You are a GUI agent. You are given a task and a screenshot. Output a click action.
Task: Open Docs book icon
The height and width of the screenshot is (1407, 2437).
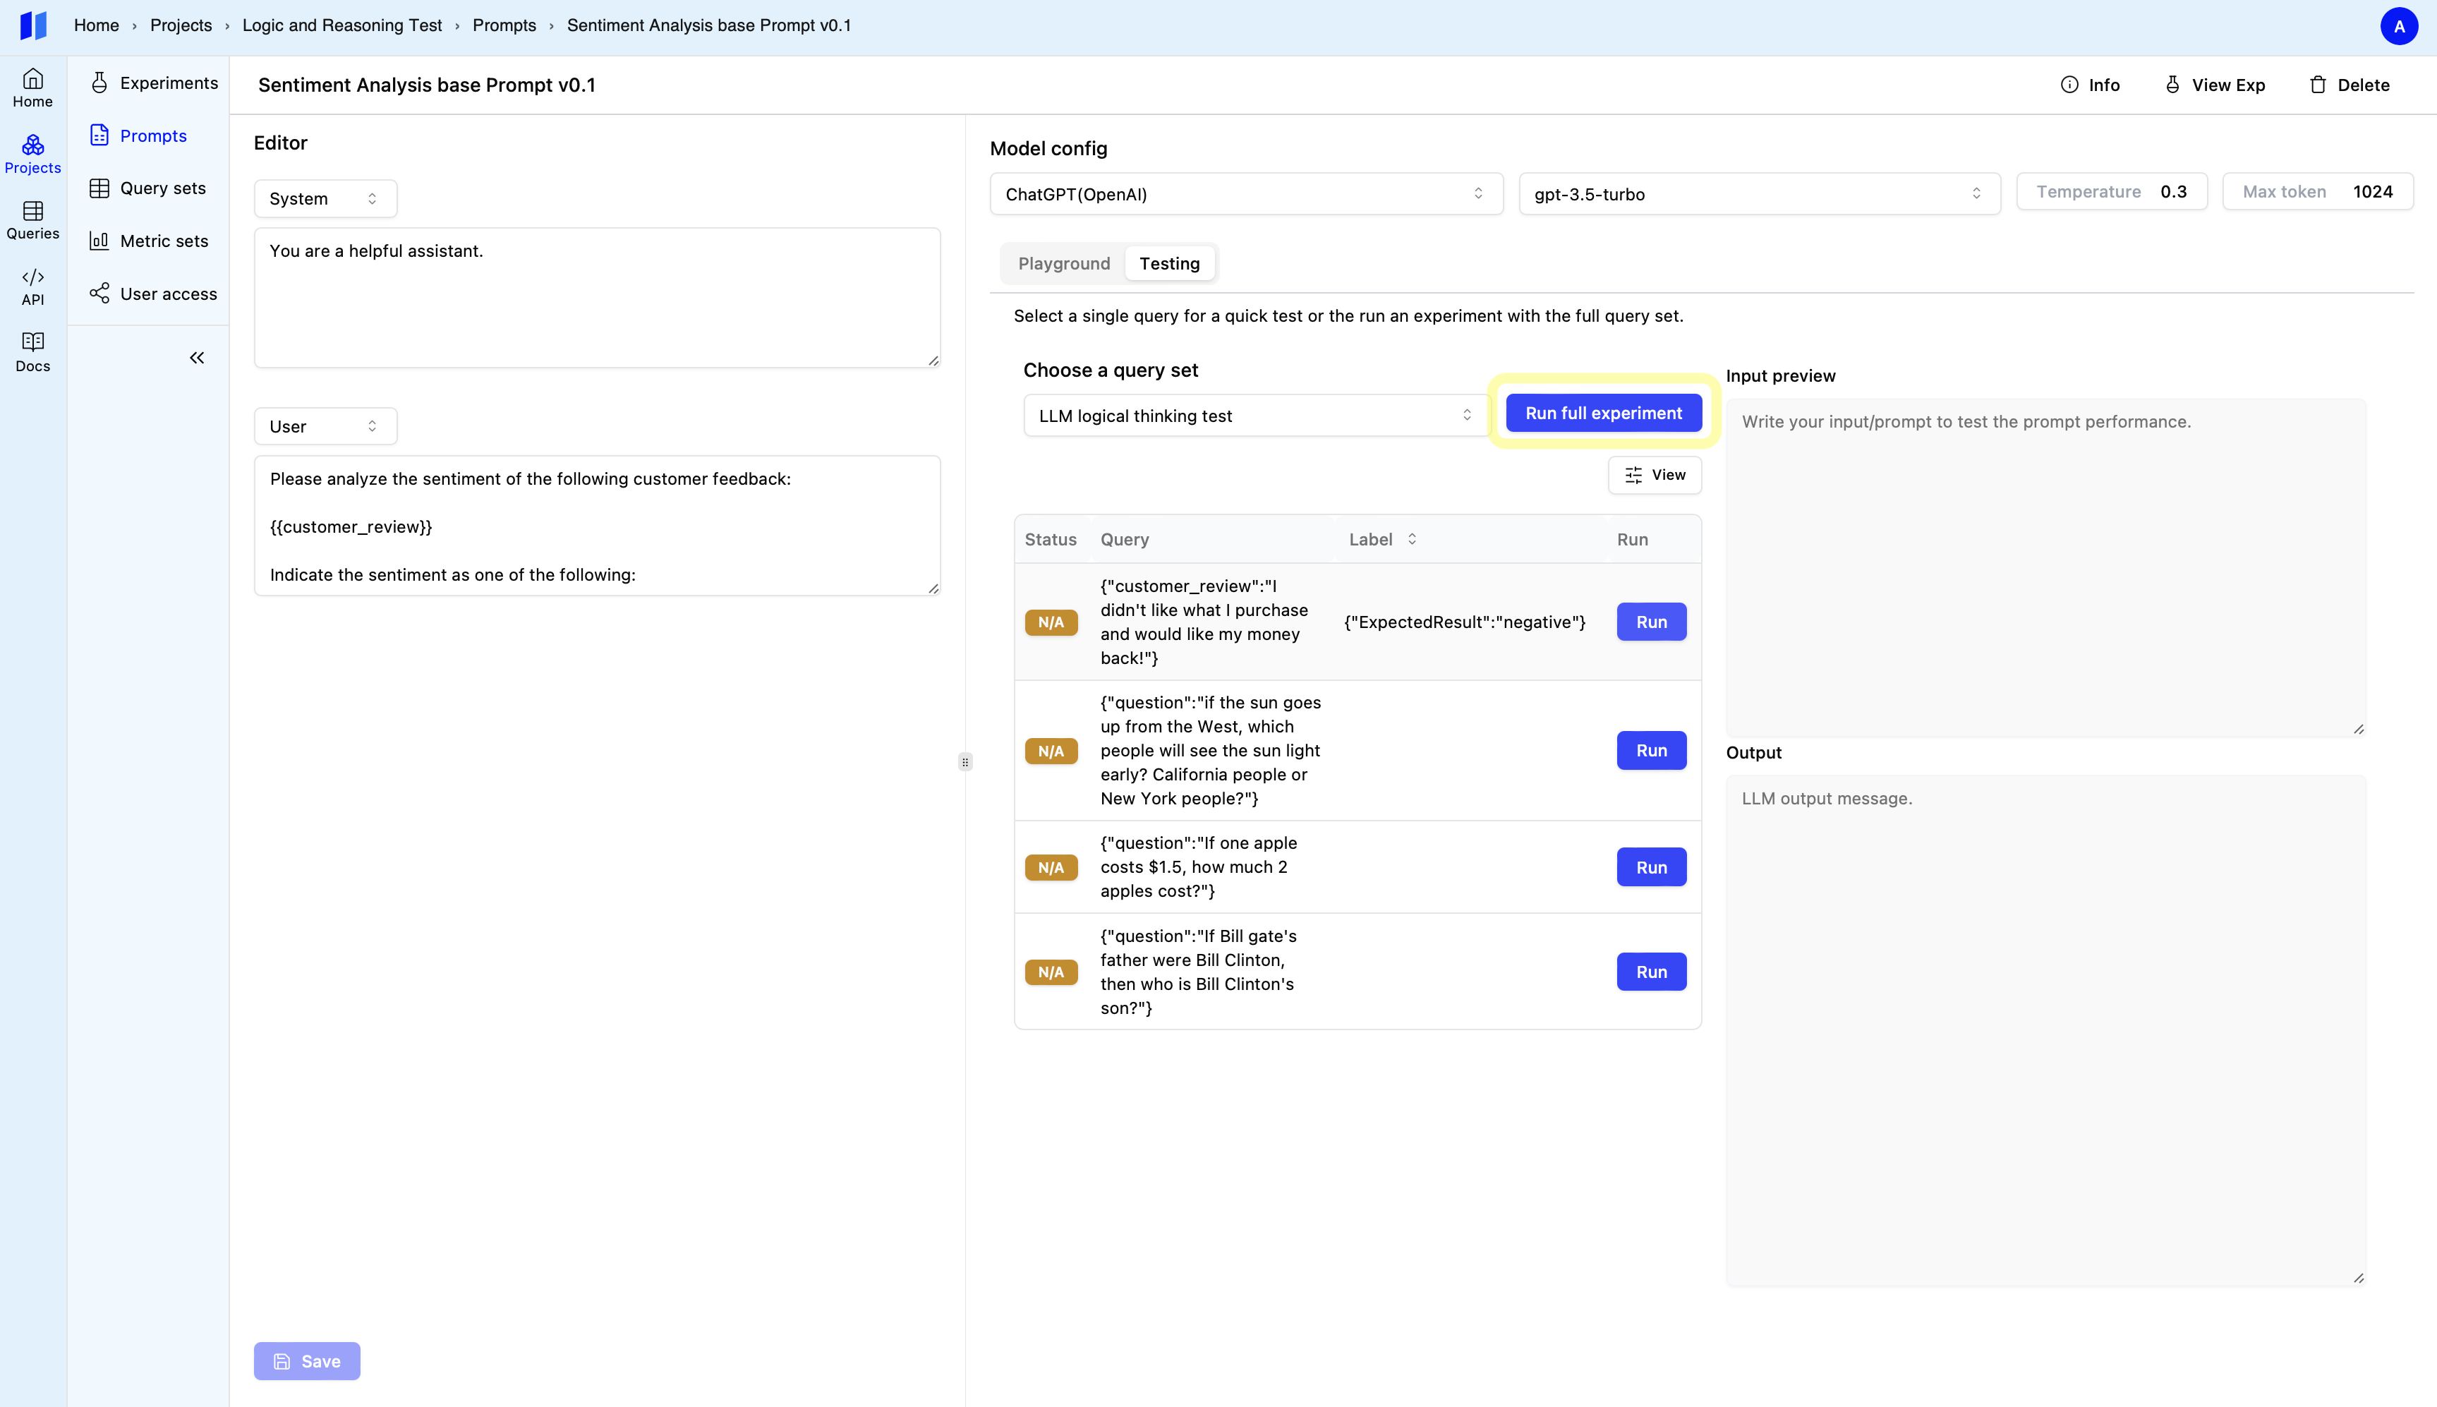pyautogui.click(x=33, y=351)
